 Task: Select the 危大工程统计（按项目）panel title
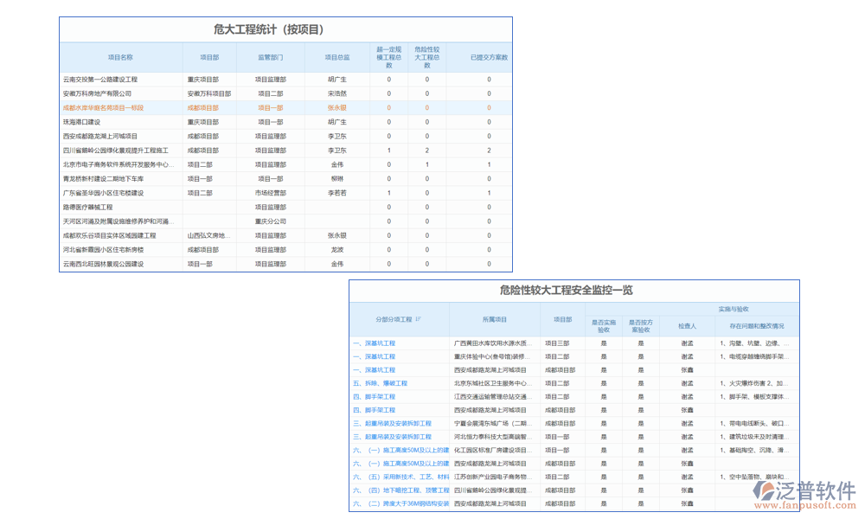coord(268,27)
